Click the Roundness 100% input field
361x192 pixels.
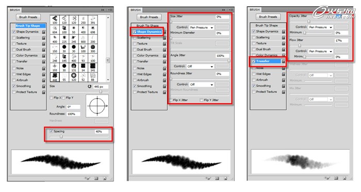tap(73, 114)
